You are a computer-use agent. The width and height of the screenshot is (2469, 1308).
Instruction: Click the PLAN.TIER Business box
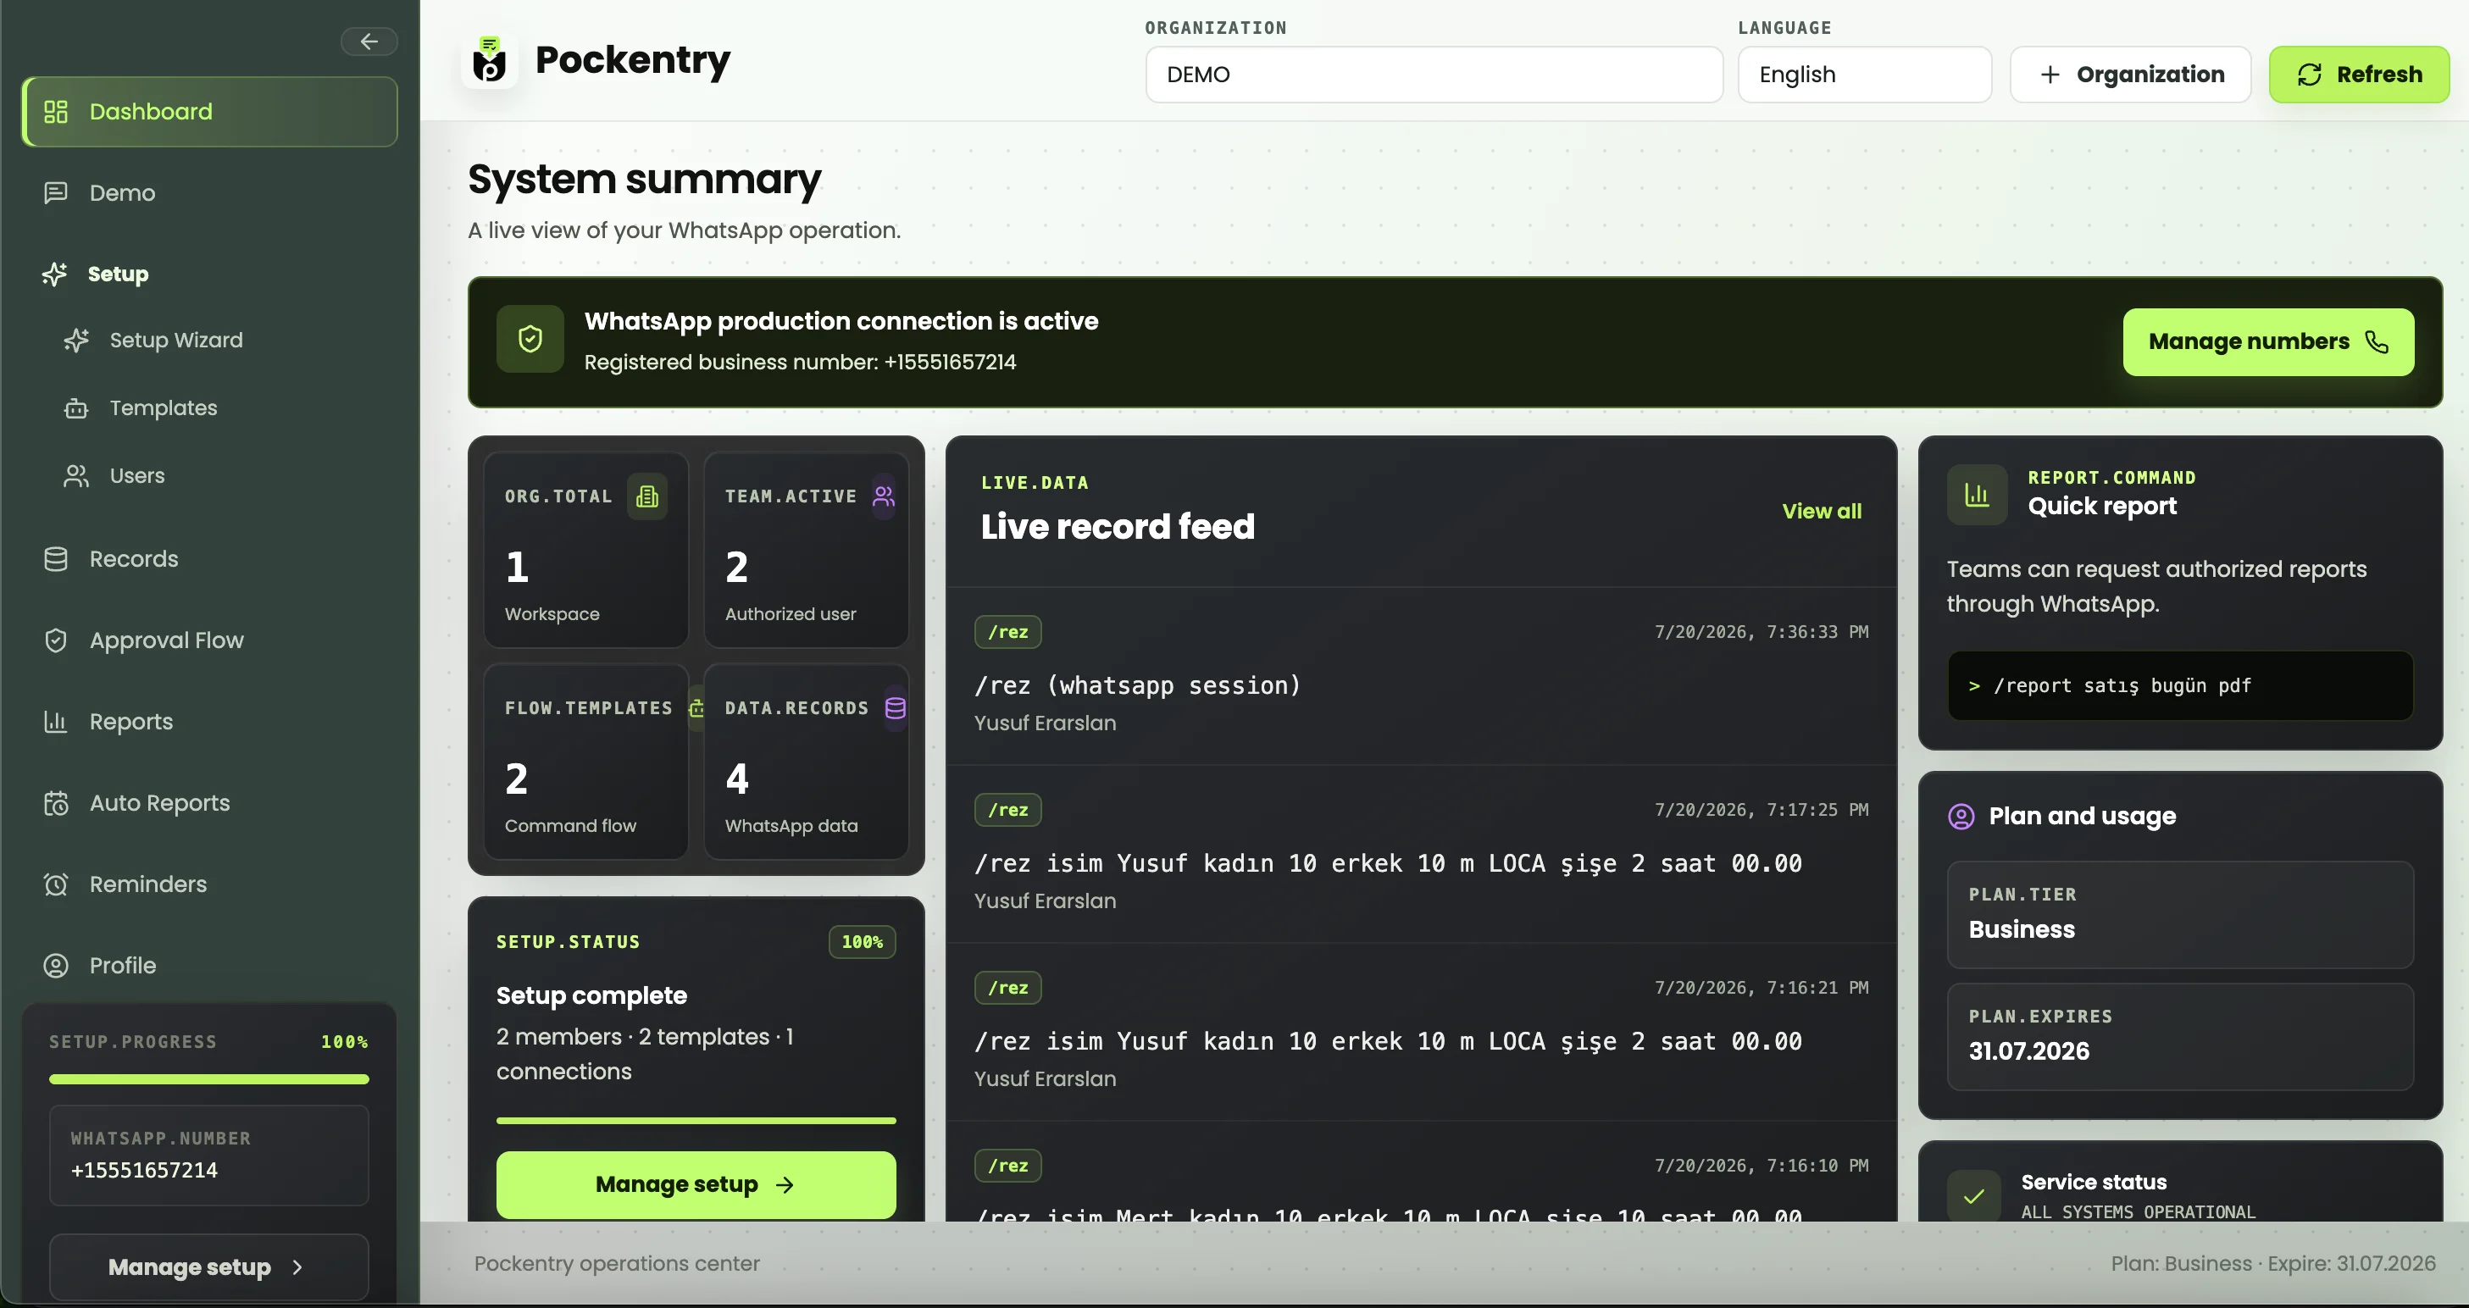point(2179,915)
